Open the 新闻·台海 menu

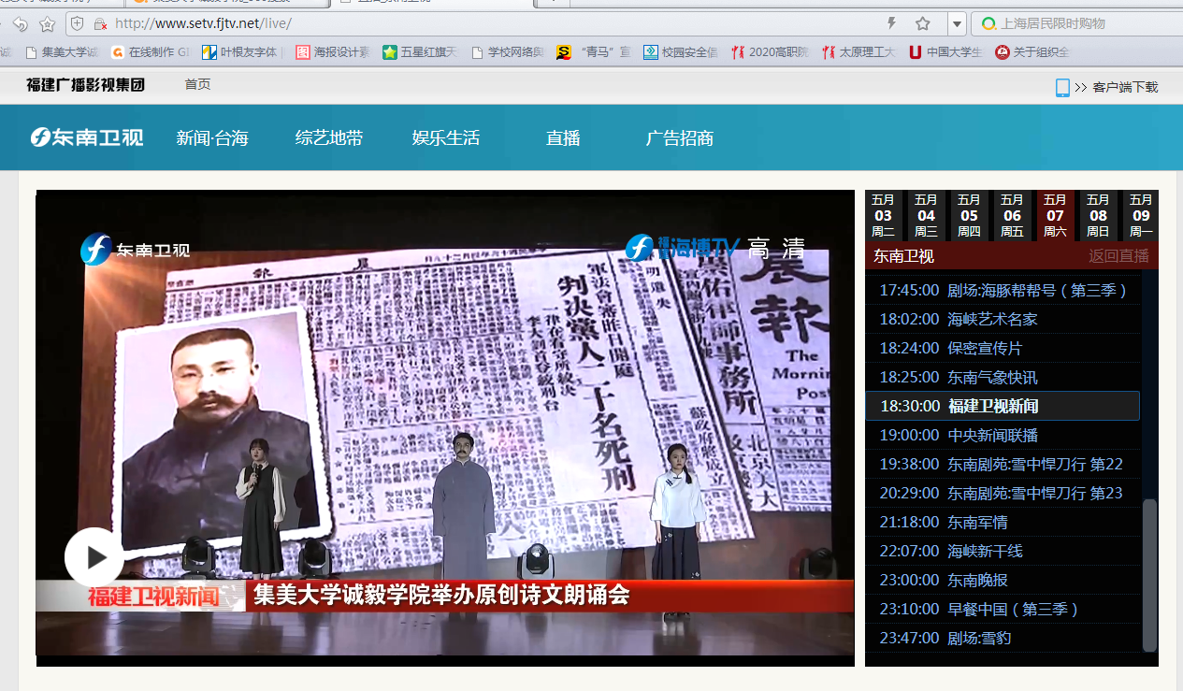(212, 138)
